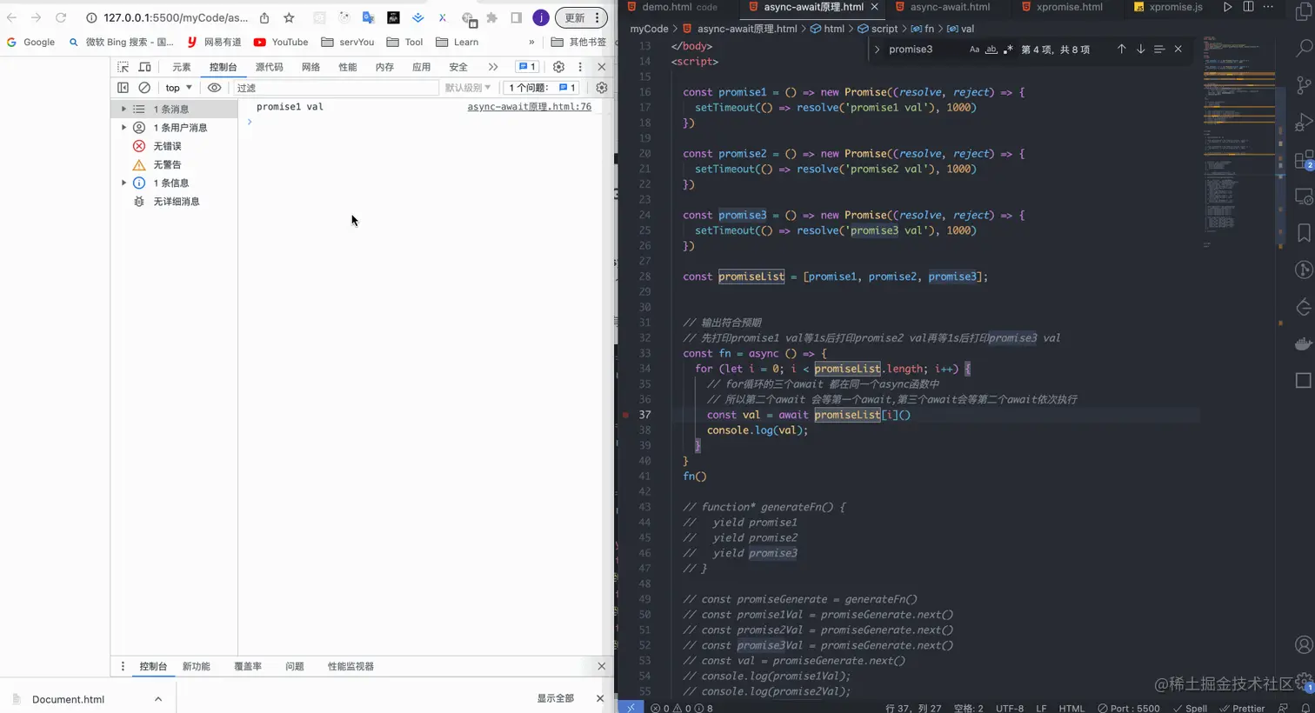Screen dimensions: 1315x713
Task: Switch to 性能监视器 drawer tab
Action: (350, 667)
